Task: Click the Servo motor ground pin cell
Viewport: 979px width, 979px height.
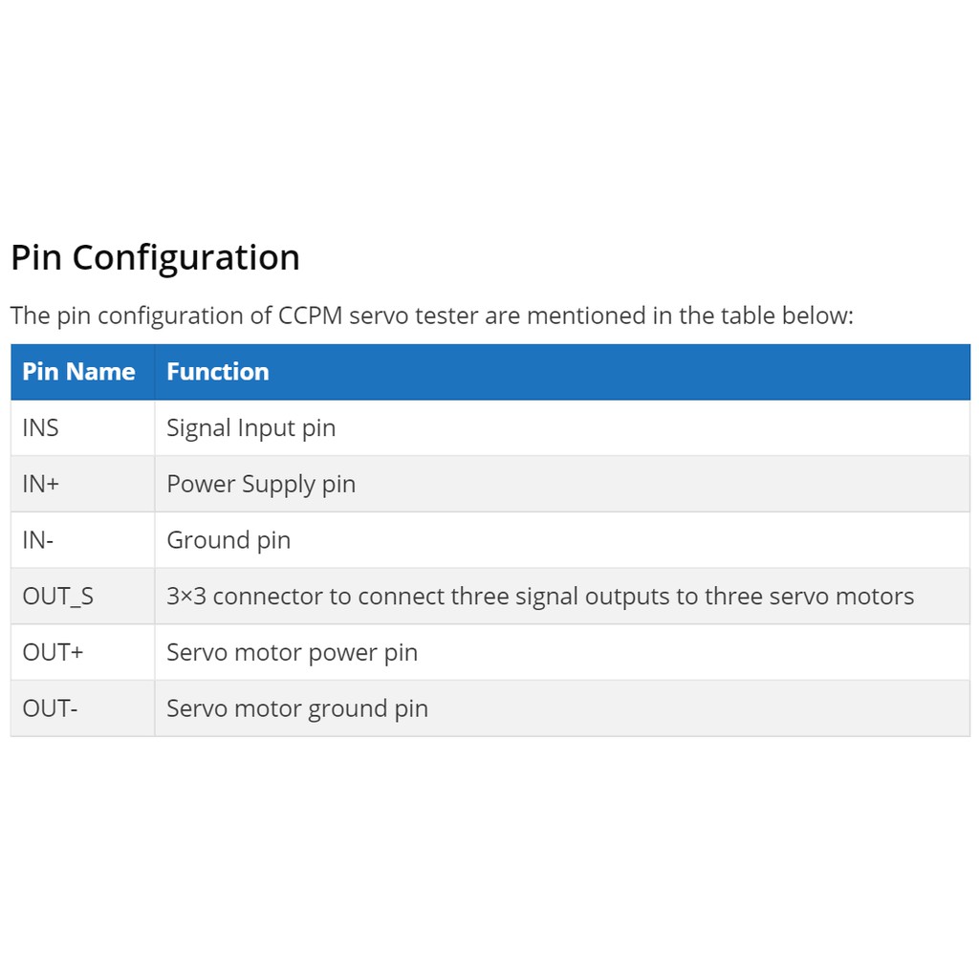Action: [562, 708]
